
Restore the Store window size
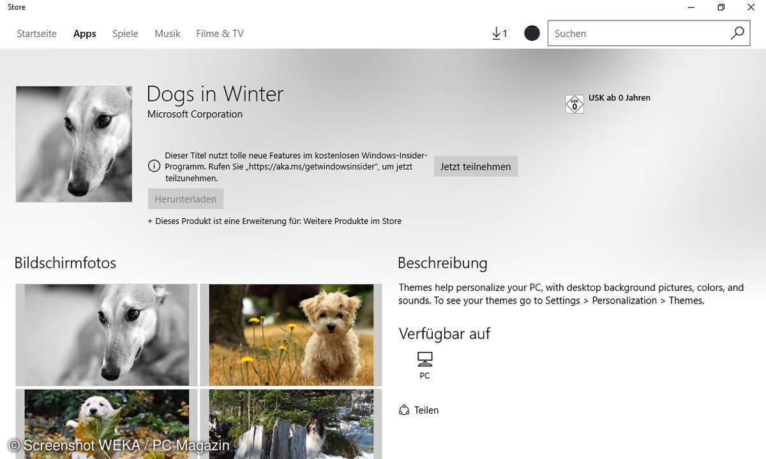721,8
